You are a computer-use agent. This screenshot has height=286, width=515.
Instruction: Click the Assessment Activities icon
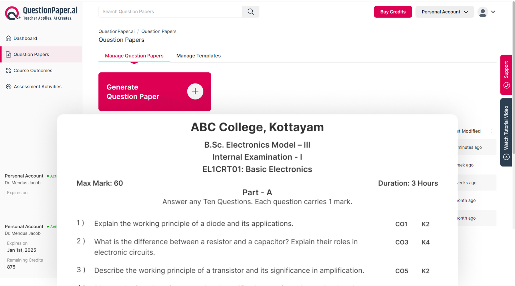point(9,87)
